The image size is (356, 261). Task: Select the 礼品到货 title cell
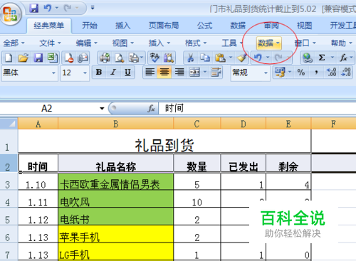(164, 142)
